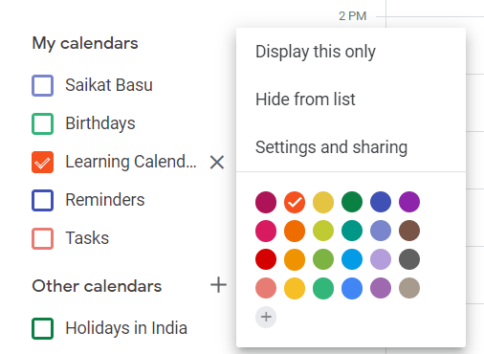Enable the Tasks calendar checkbox

42,238
